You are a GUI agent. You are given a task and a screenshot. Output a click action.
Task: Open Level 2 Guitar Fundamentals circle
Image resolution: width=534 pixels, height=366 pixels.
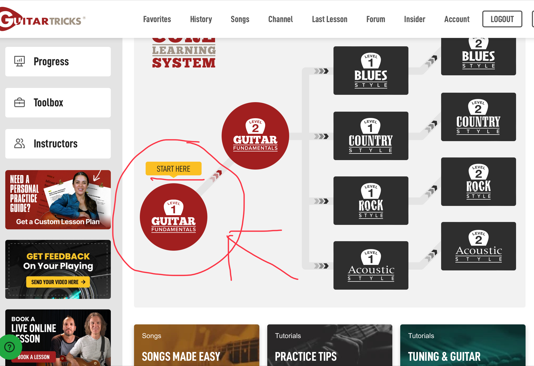coord(255,136)
